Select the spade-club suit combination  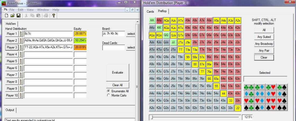[x=249, y=108]
